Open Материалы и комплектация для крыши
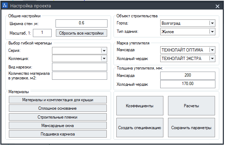Image resolution: width=226 pixels, height=145 pixels. [x=58, y=100]
